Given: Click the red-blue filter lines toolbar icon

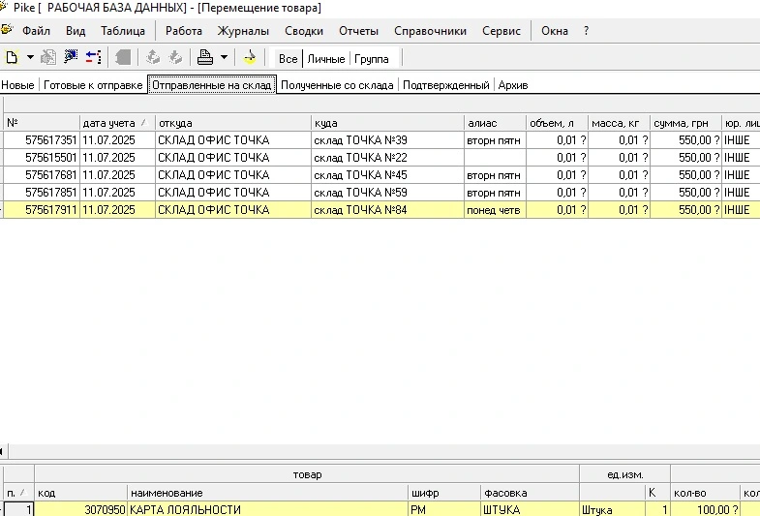Looking at the screenshot, I should coord(94,58).
